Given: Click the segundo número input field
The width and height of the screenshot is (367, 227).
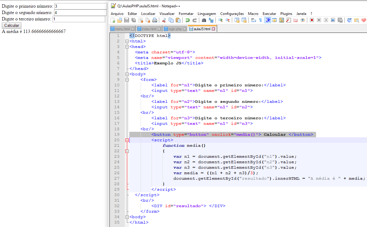Looking at the screenshot, I should (x=80, y=13).
